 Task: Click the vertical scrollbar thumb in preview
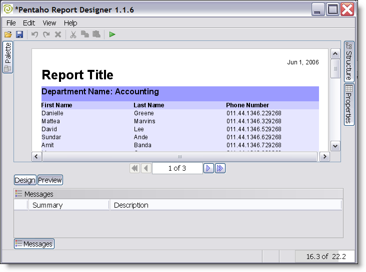pos(335,69)
